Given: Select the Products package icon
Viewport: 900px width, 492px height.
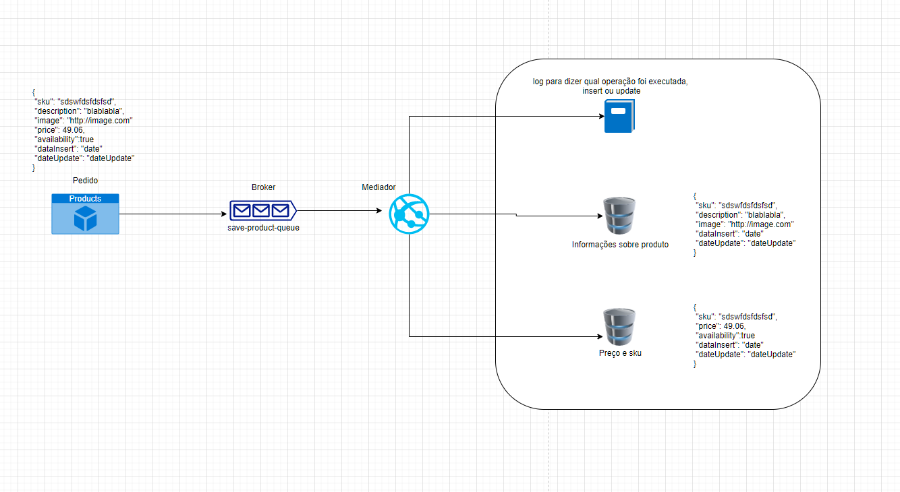Looking at the screenshot, I should click(84, 214).
